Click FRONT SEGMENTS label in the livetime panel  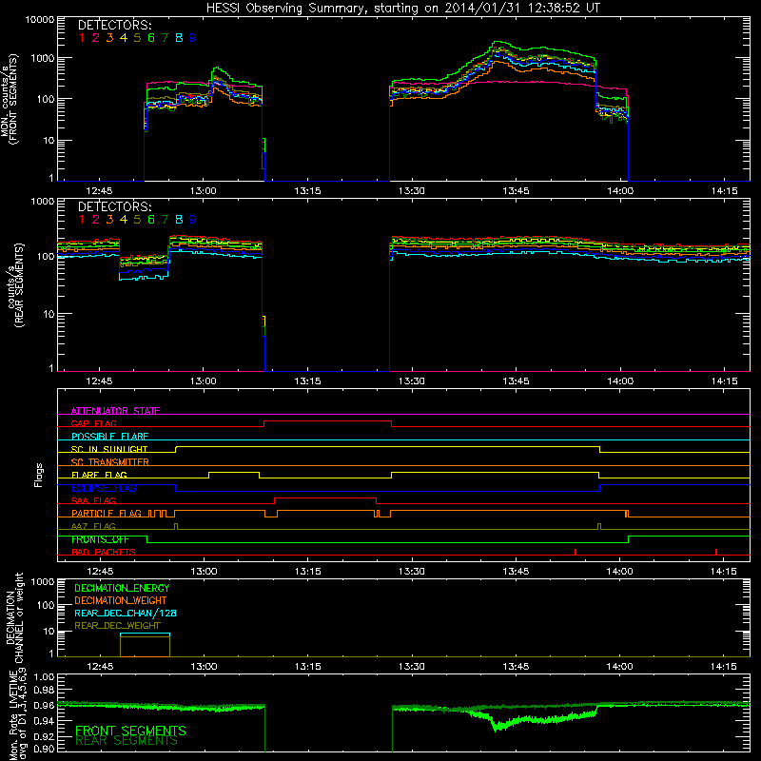130,731
